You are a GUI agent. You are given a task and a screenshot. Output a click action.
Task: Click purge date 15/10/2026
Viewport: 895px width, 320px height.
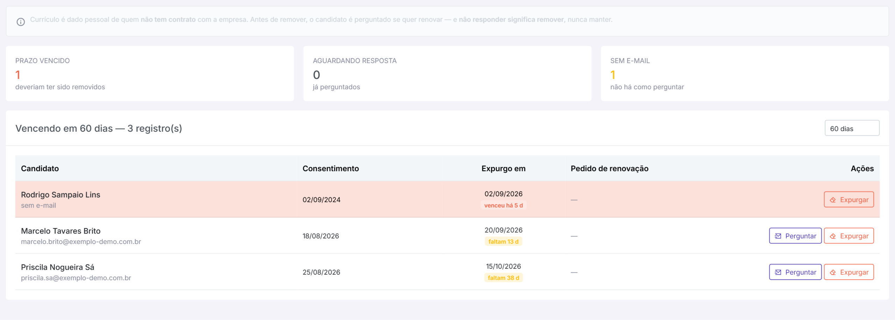(x=503, y=266)
